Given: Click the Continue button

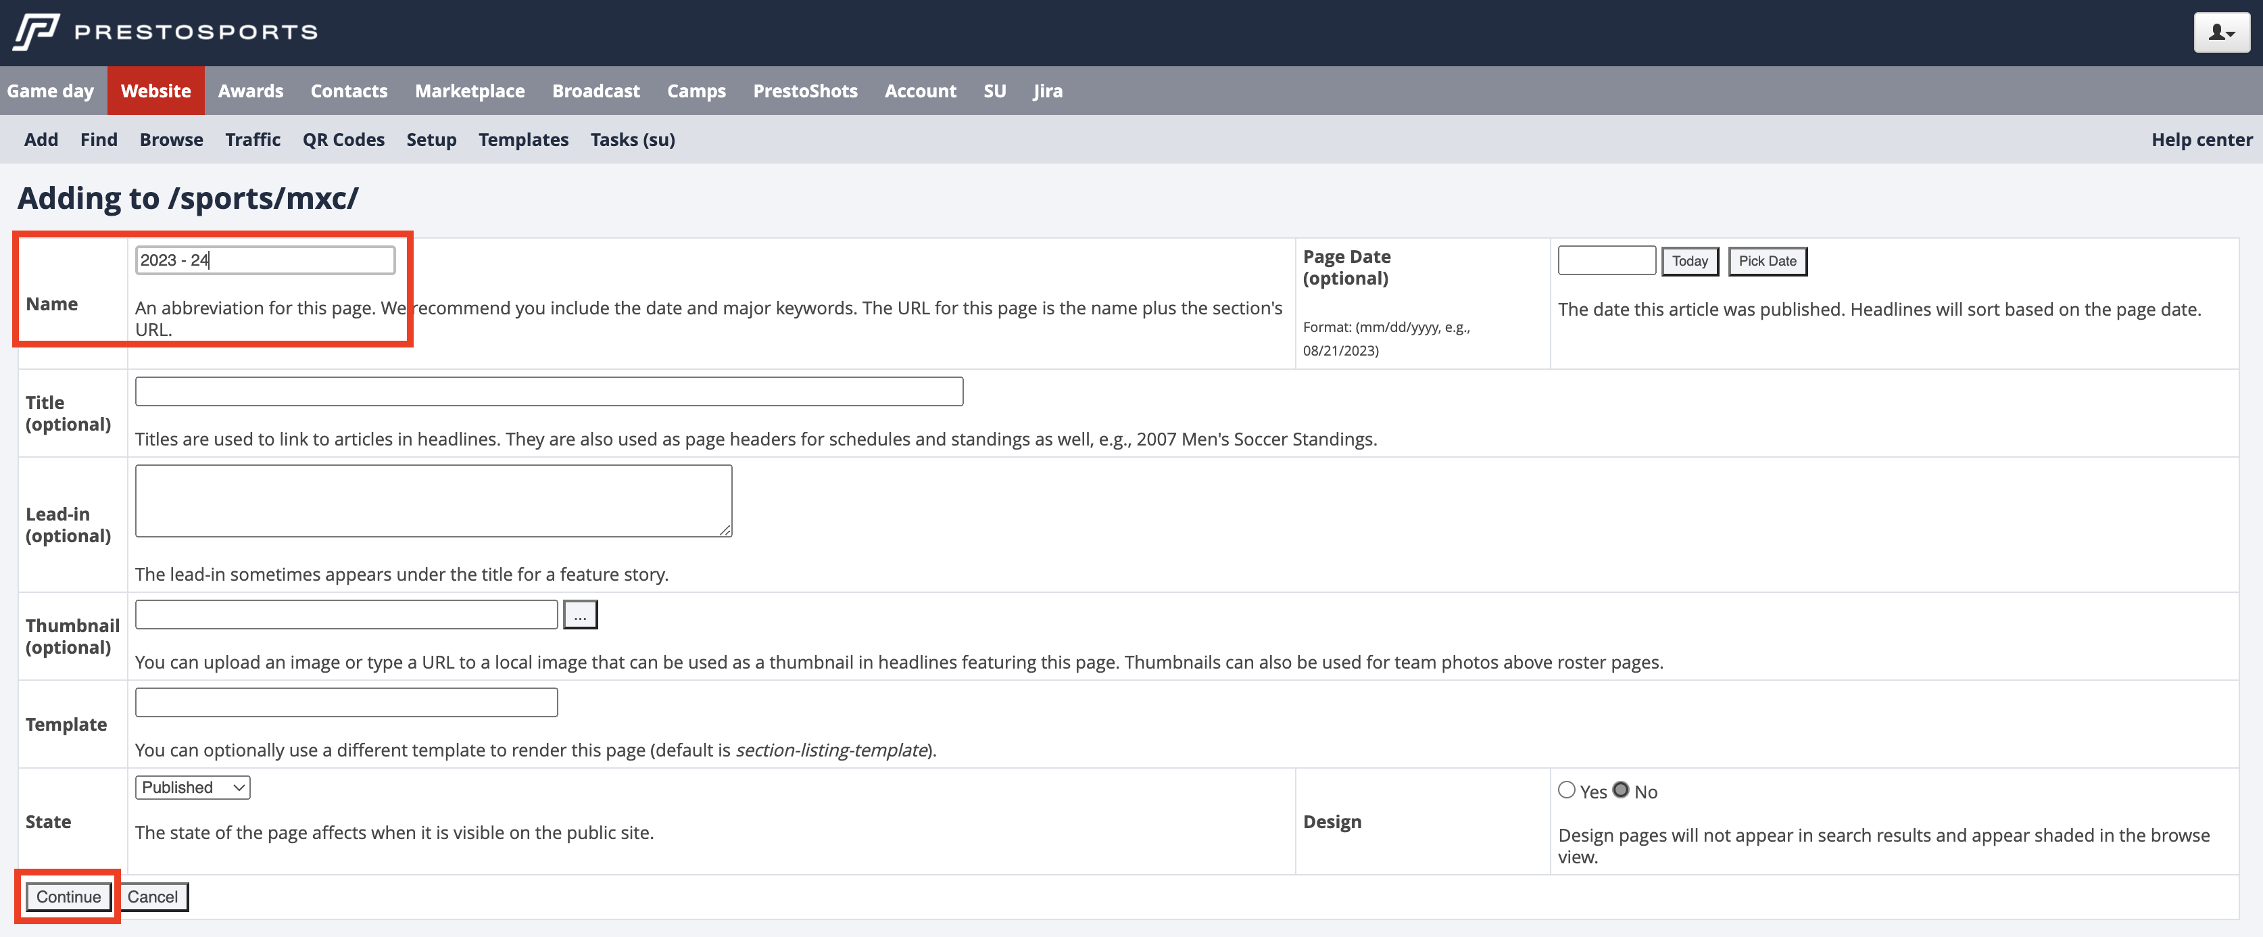Looking at the screenshot, I should 68,896.
